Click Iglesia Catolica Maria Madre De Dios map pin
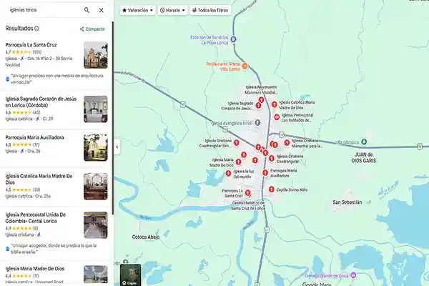429x286 pixels. pyautogui.click(x=274, y=104)
